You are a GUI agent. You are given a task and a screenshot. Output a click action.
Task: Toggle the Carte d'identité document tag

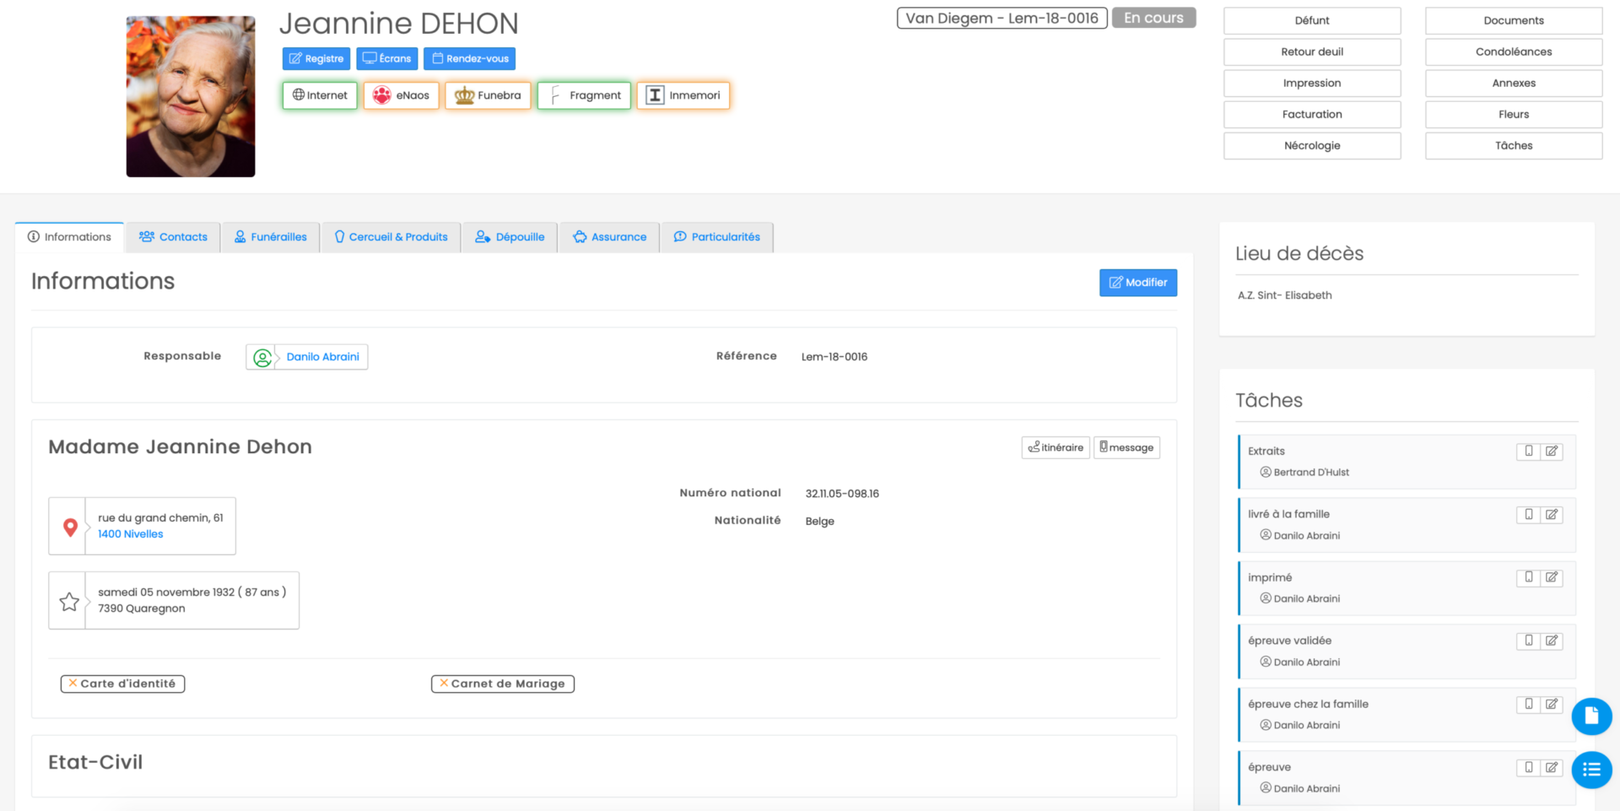[123, 684]
